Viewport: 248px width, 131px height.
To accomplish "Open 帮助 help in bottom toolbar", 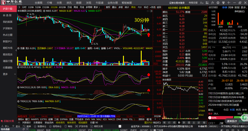I will tap(69, 126).
